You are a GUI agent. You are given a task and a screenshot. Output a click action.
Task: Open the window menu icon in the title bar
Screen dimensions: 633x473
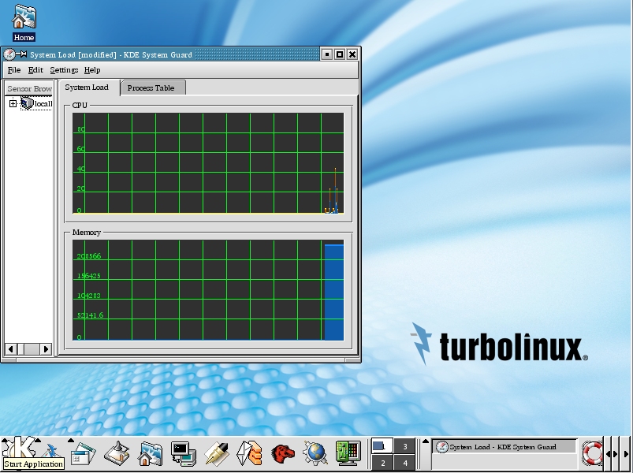[9, 54]
